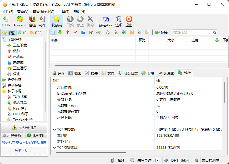Click the 绑定APP toolbar icon
Viewport: 229px width, 164px height.
pyautogui.click(x=106, y=22)
